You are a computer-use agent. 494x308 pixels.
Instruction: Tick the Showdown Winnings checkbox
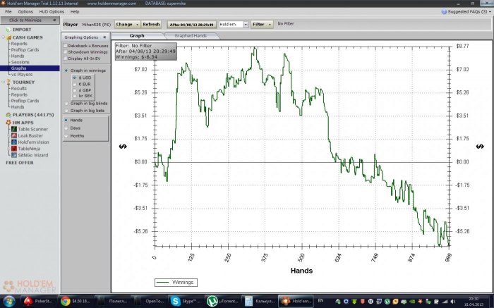(x=66, y=52)
